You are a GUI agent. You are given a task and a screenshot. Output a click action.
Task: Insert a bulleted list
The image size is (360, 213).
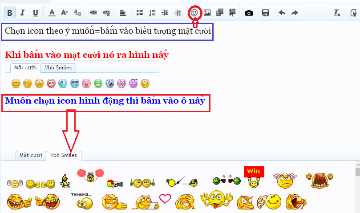pos(140,13)
